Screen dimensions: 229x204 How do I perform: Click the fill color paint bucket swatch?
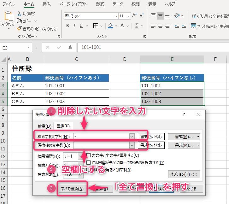pyautogui.click(x=110, y=26)
